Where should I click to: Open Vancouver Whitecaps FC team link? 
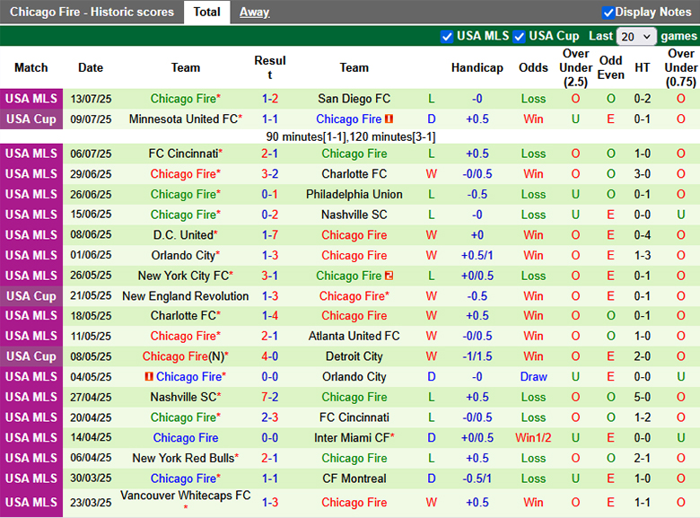pyautogui.click(x=185, y=496)
